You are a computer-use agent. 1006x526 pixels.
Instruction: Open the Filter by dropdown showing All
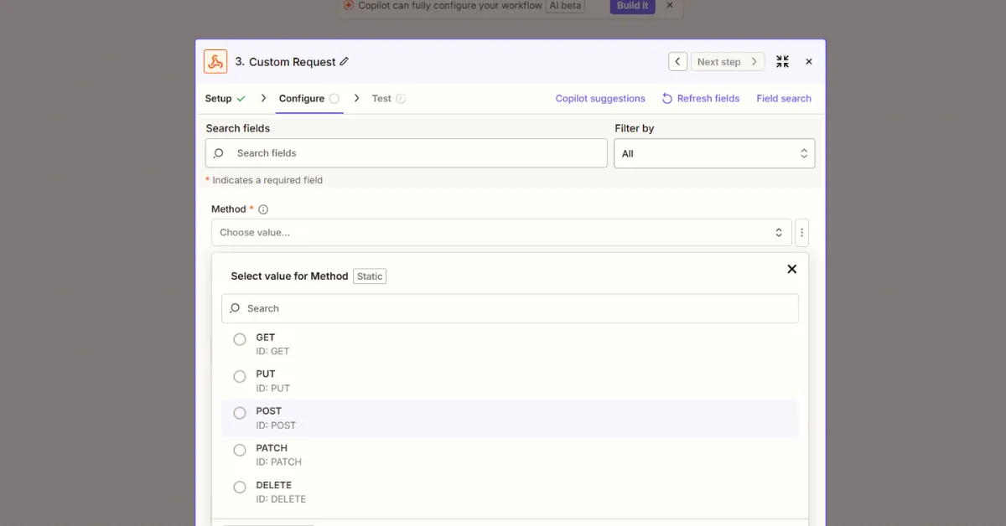[x=714, y=153]
